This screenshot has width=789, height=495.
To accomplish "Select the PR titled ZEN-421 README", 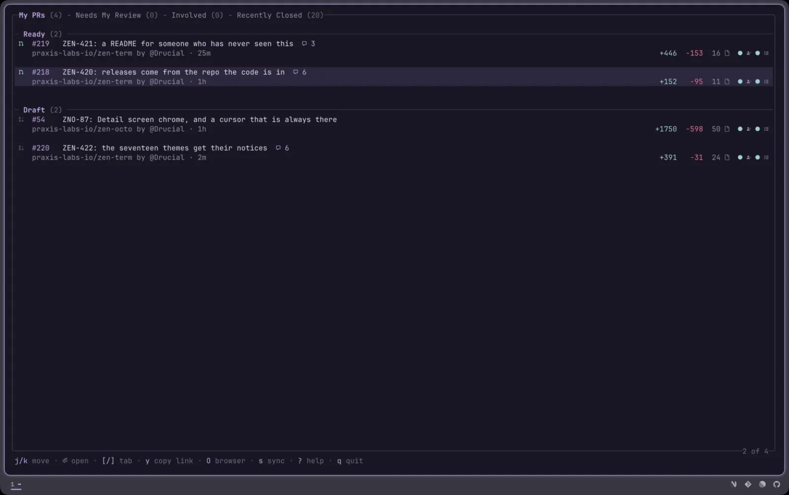I will coord(394,48).
